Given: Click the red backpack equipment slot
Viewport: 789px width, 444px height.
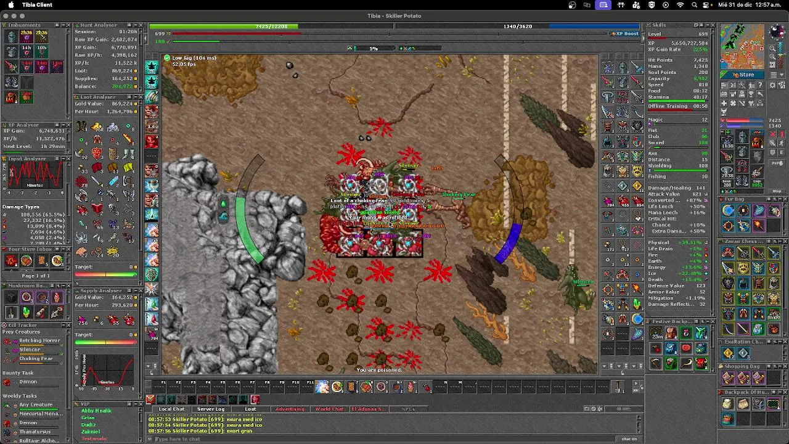Looking at the screenshot, I should (x=757, y=143).
